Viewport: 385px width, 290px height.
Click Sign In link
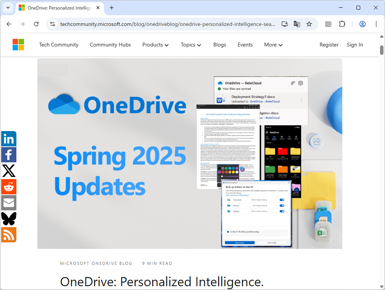[355, 45]
